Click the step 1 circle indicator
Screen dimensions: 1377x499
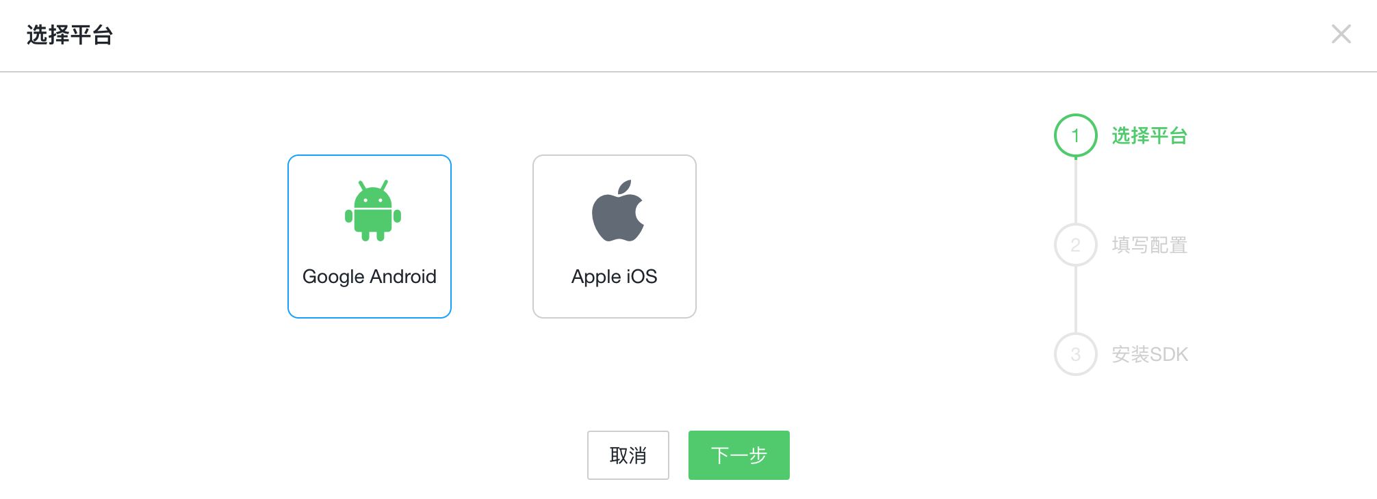pyautogui.click(x=1075, y=135)
